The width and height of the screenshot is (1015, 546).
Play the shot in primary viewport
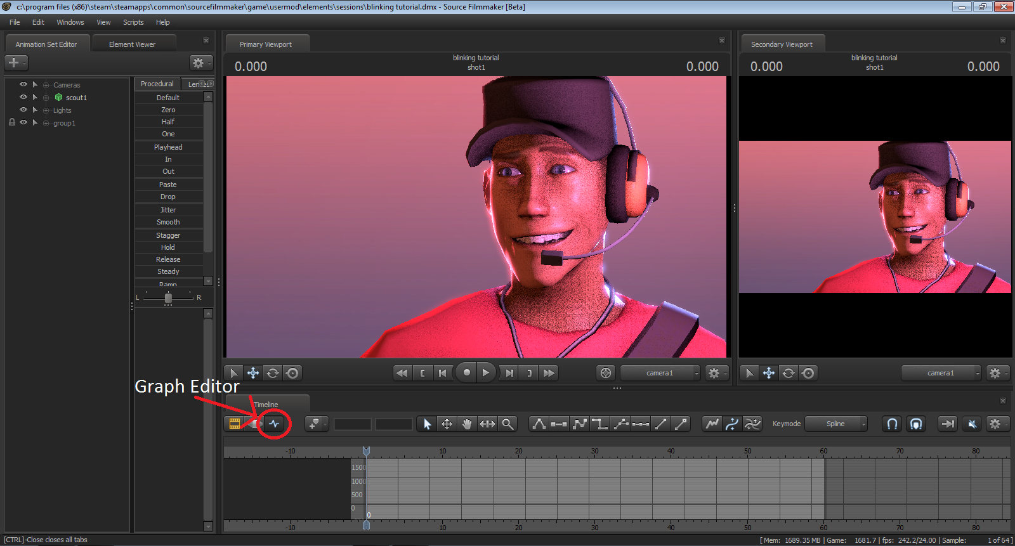pyautogui.click(x=486, y=373)
